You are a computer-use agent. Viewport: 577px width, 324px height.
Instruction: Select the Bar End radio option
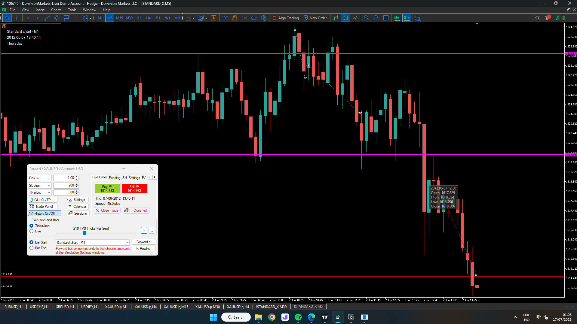[x=31, y=248]
